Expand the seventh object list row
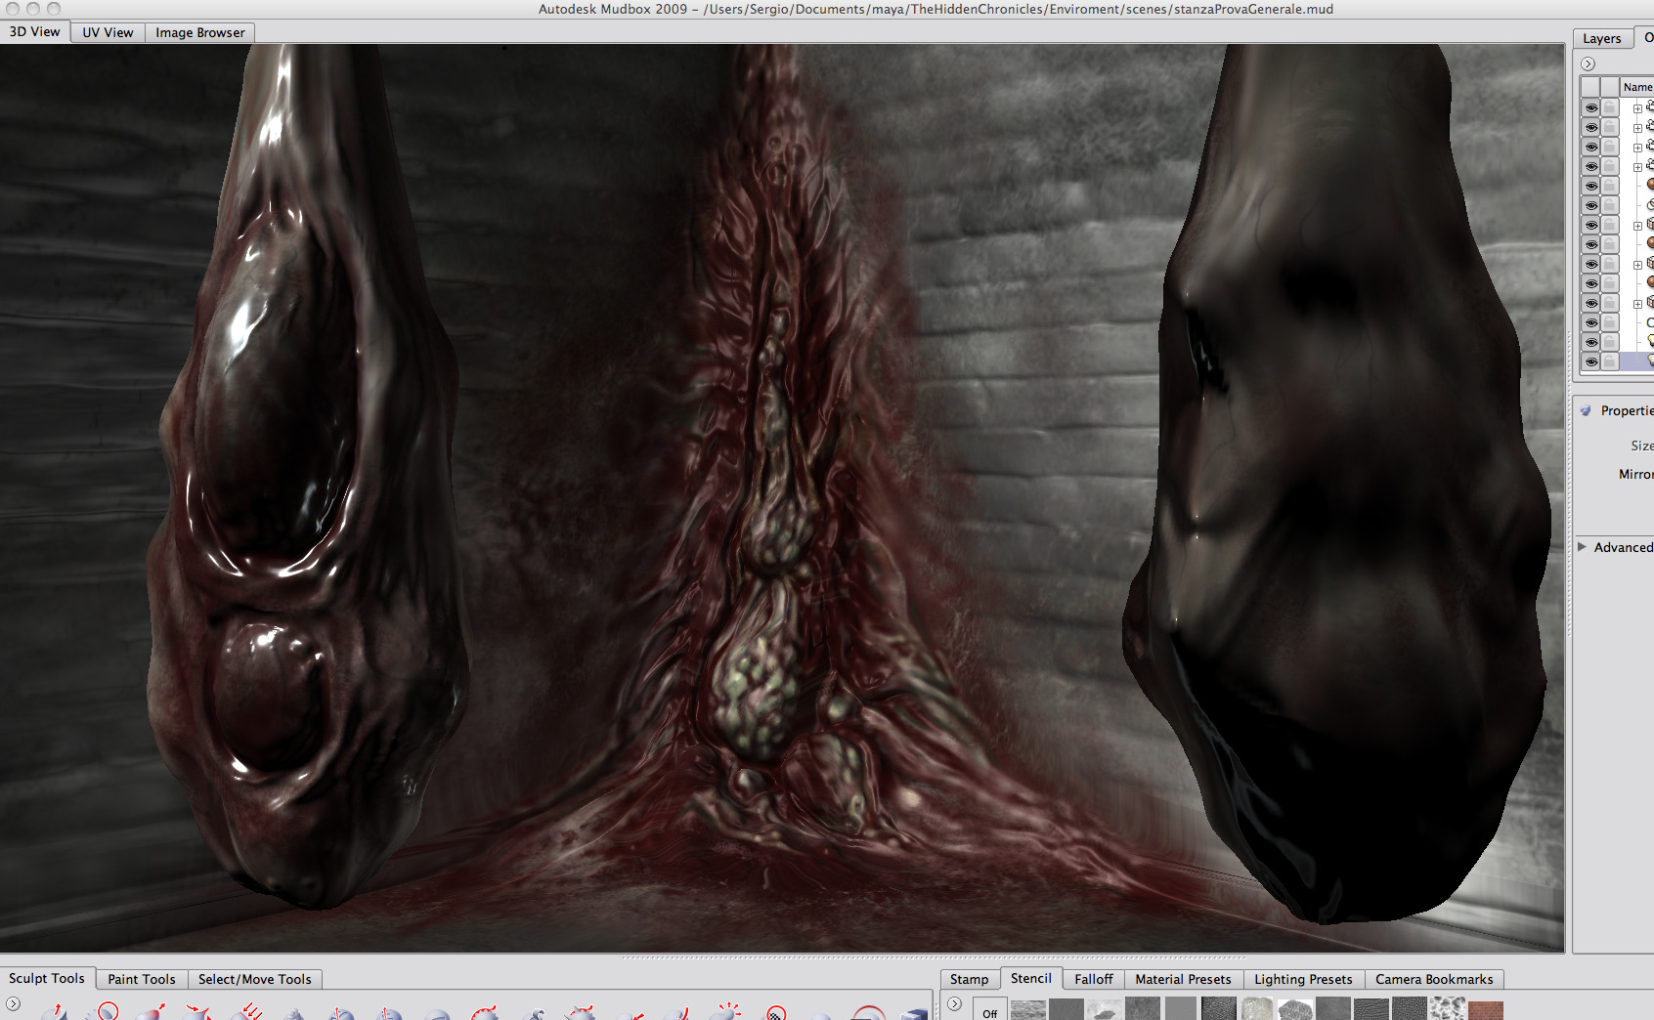The width and height of the screenshot is (1654, 1020). click(1637, 226)
